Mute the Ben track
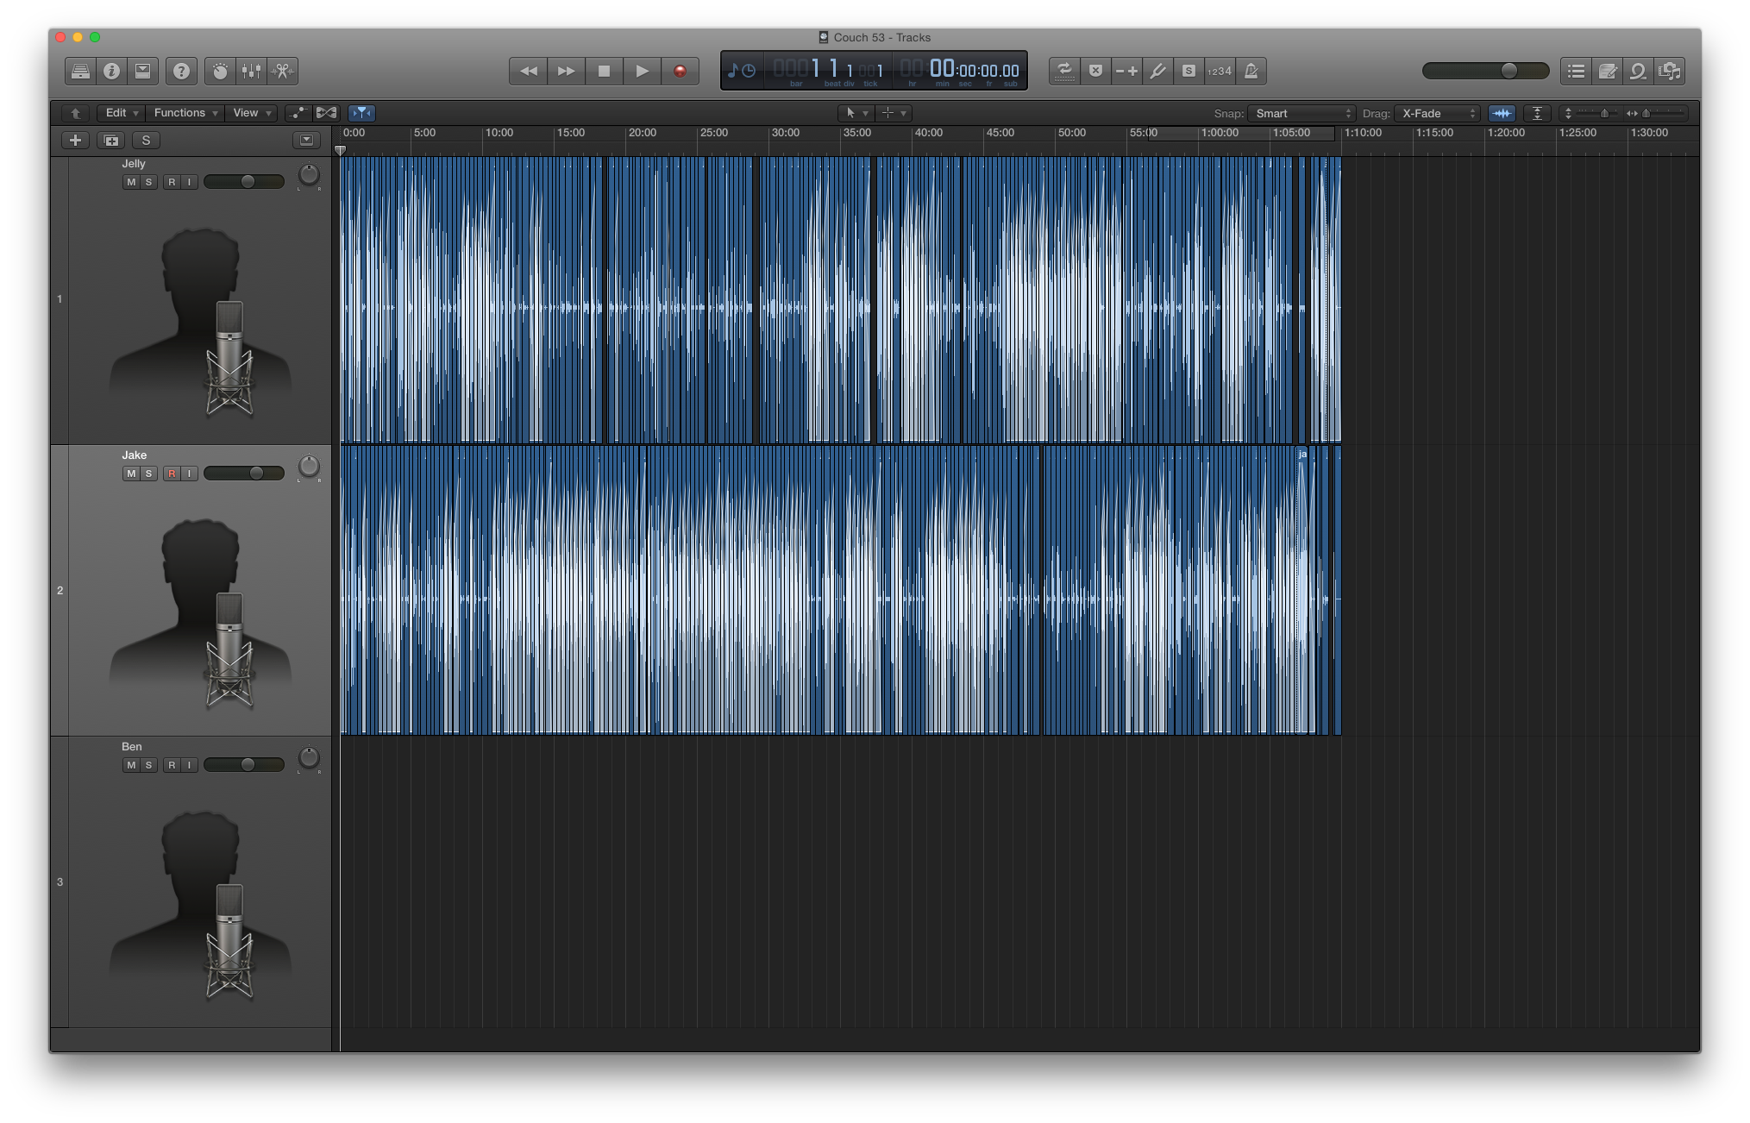Image resolution: width=1750 pixels, height=1123 pixels. pos(131,765)
